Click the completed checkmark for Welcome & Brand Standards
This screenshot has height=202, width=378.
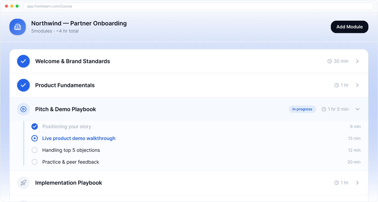tap(23, 61)
